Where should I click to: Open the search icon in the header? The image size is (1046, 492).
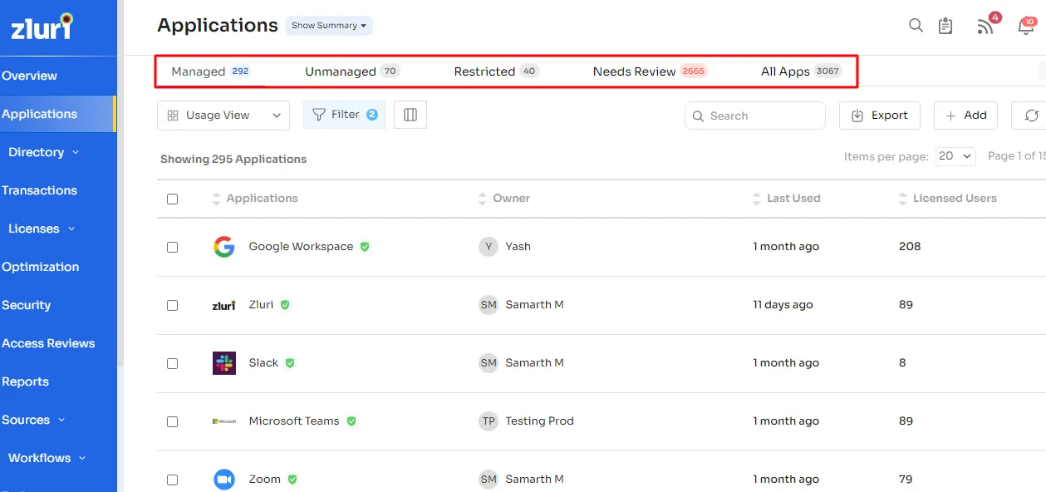click(x=916, y=26)
